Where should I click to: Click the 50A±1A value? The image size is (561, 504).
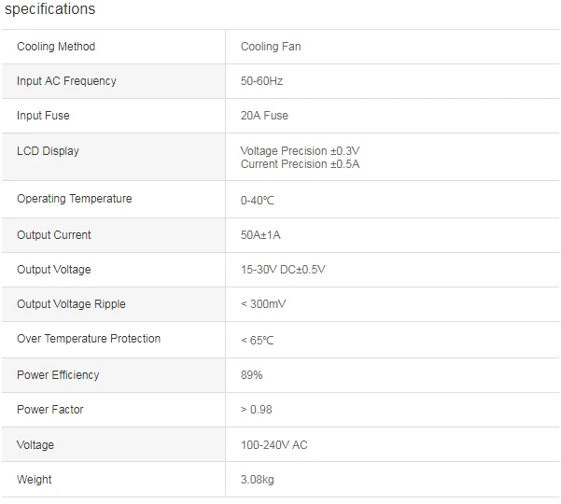pos(260,235)
